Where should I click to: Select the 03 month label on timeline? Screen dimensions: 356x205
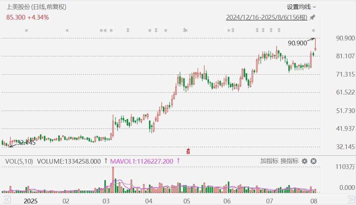point(106,201)
